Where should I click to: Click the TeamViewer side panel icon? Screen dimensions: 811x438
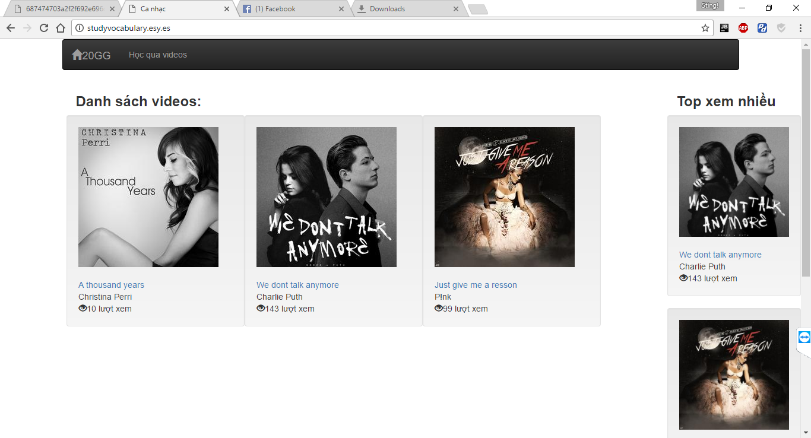tap(804, 338)
